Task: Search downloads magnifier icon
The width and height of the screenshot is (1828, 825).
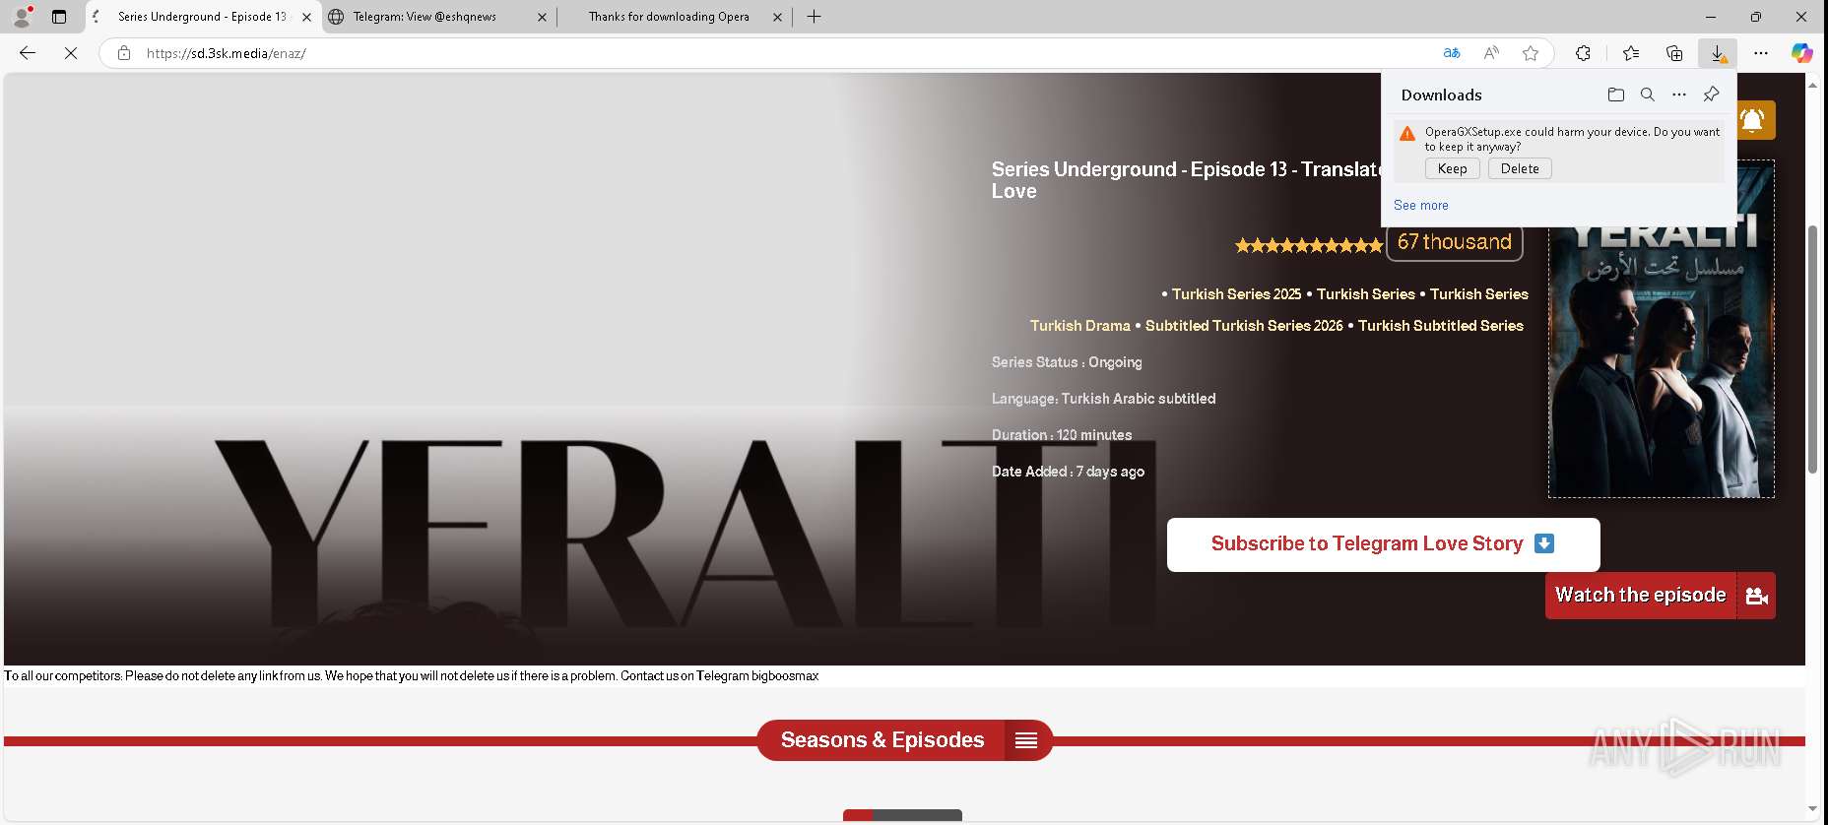Action: (x=1648, y=95)
